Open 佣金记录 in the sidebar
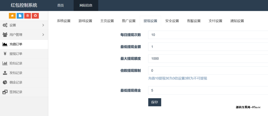Image resolution: width=268 pixels, height=116 pixels. (x=24, y=82)
